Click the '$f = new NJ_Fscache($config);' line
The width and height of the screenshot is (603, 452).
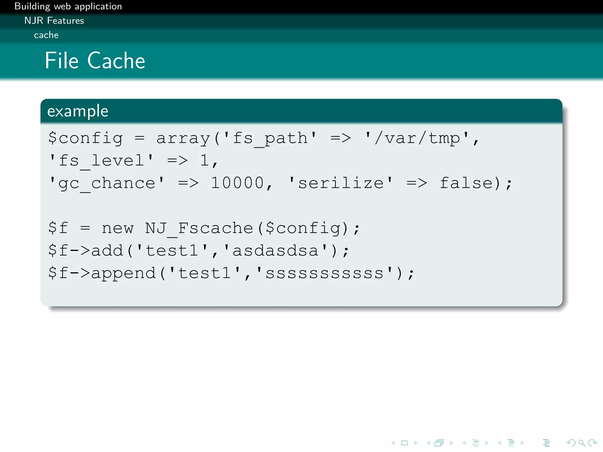point(204,228)
